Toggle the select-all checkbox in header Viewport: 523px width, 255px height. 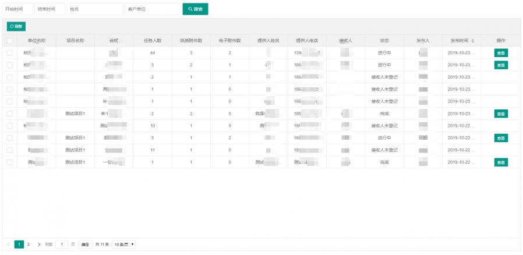(x=9, y=41)
